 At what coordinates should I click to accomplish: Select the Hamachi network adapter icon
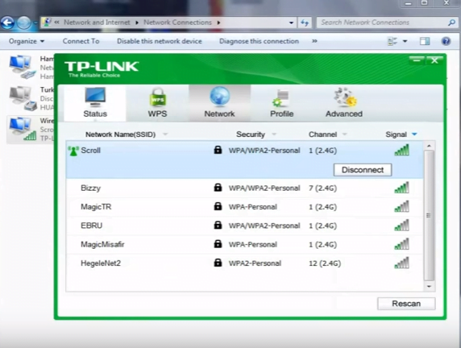click(22, 67)
